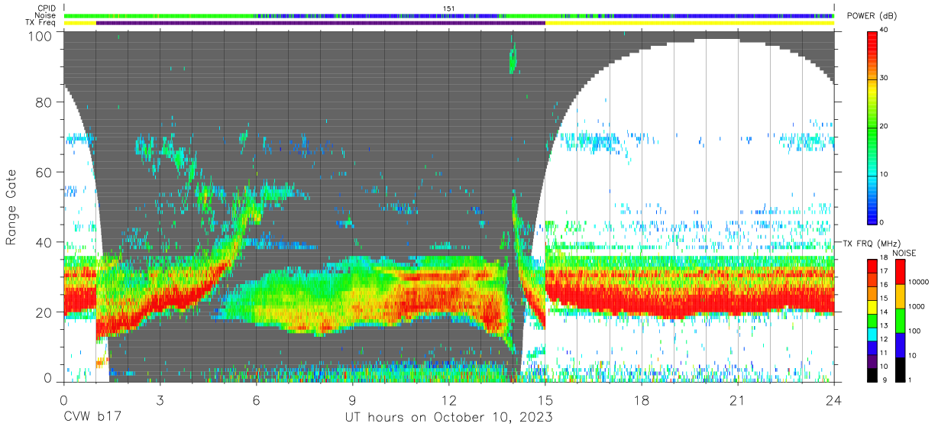Click the 80 tick on the Range Gate axis
The image size is (938, 433).
(x=45, y=103)
